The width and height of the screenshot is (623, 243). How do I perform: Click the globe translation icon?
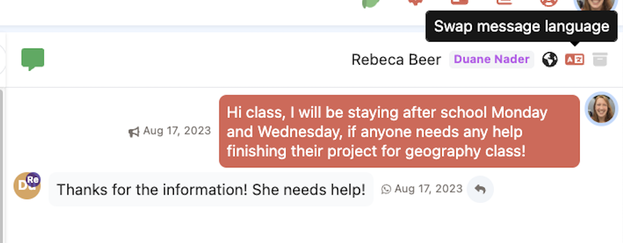click(x=550, y=59)
